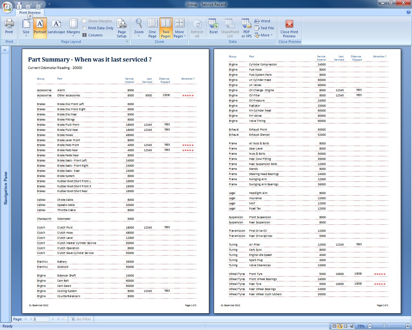Click the current page number field

click(x=41, y=319)
